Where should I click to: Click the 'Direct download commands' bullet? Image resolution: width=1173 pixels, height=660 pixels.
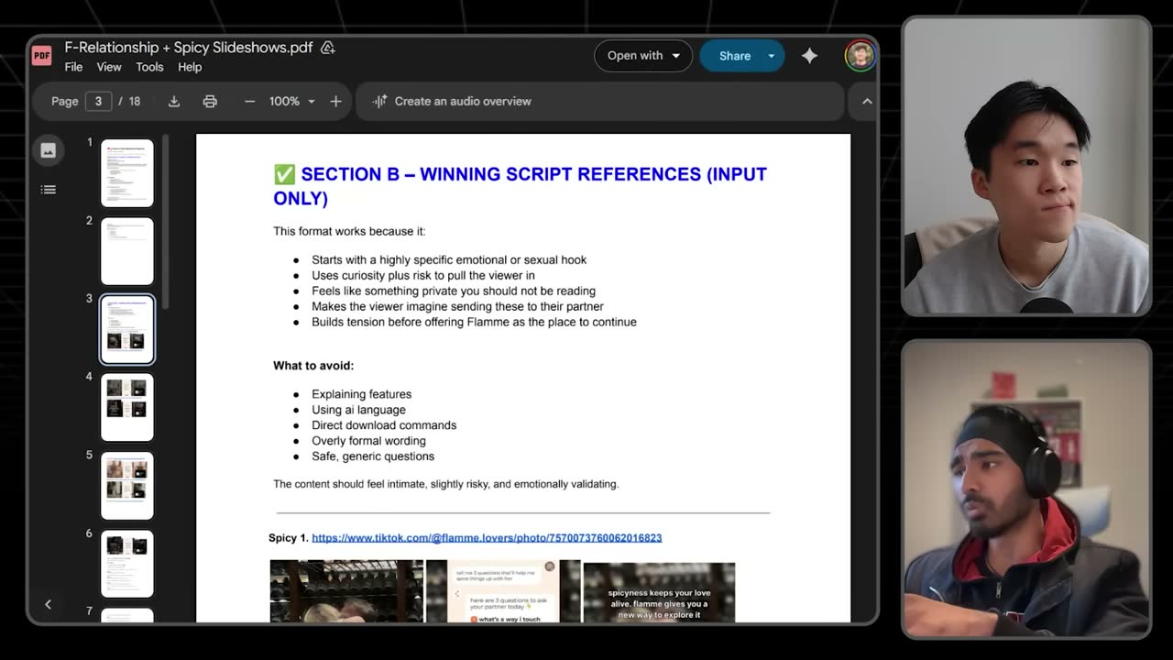click(384, 425)
